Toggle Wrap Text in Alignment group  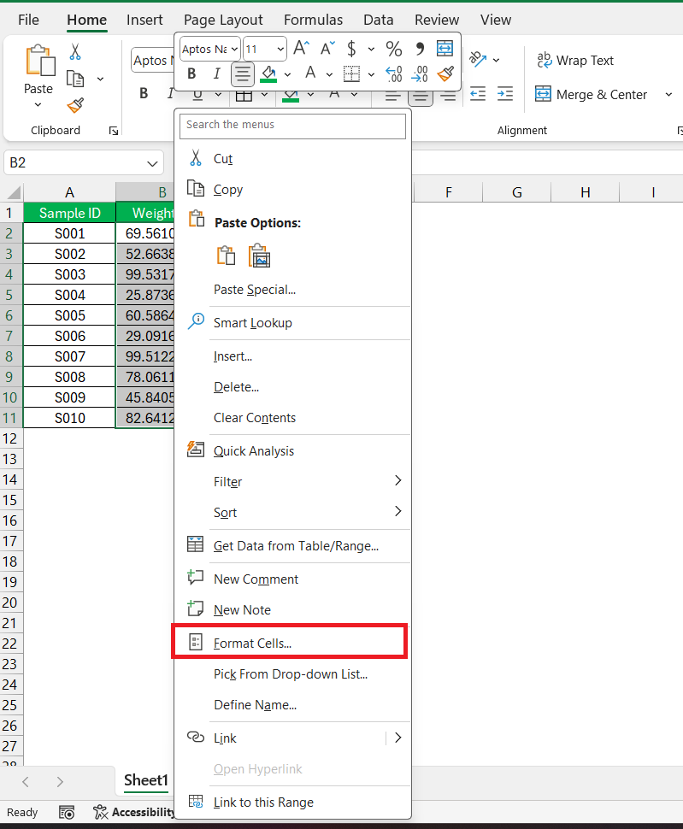(x=575, y=61)
